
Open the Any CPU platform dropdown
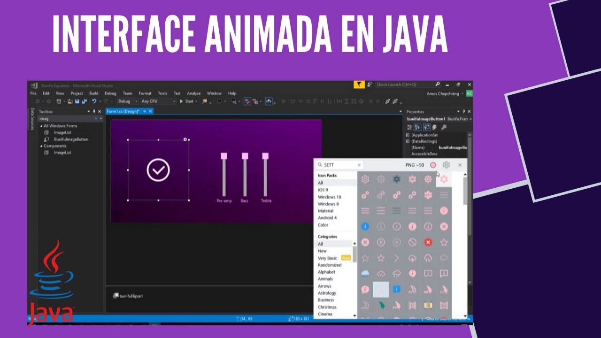[158, 101]
